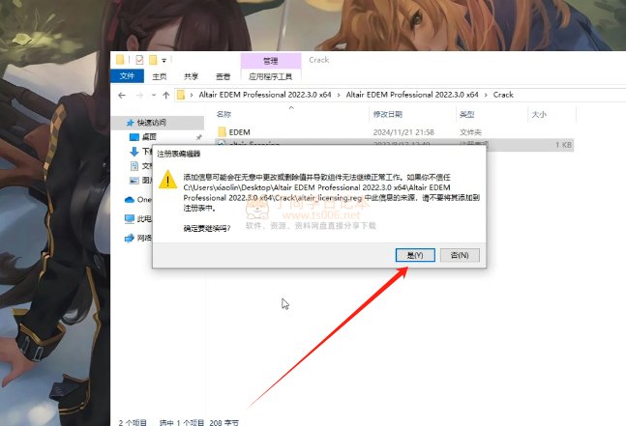Select second Altair EDEM Professional breadcrumb
Image resolution: width=626 pixels, height=426 pixels.
pyautogui.click(x=412, y=95)
